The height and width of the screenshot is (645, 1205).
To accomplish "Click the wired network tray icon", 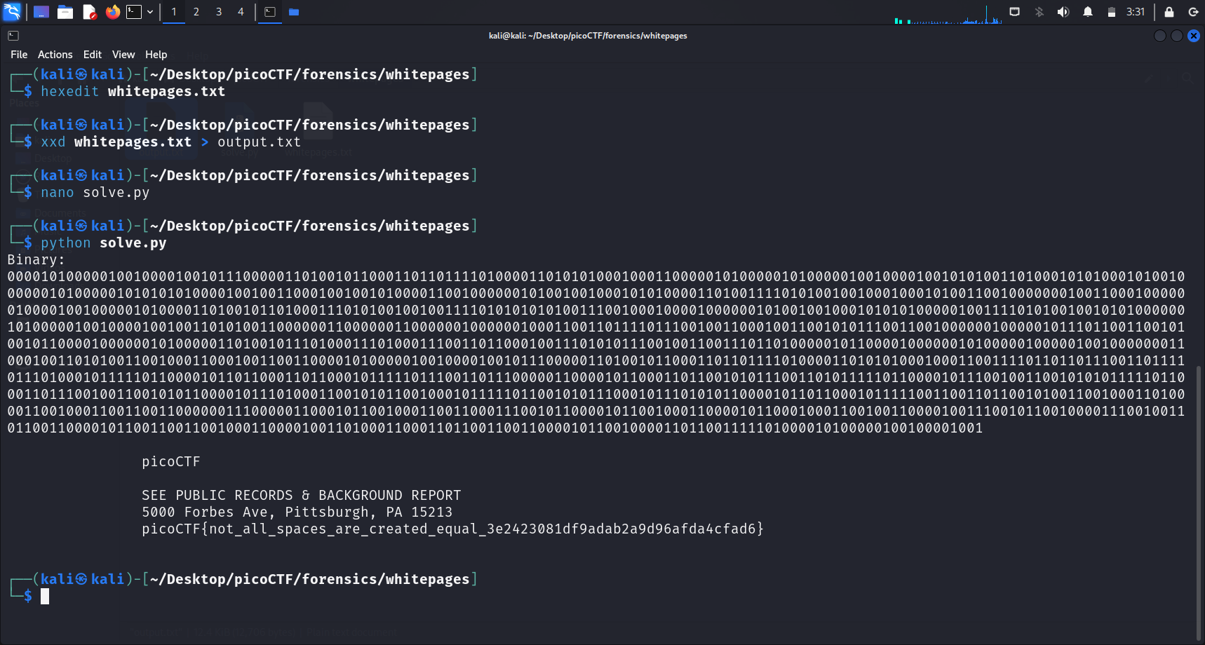I will click(1014, 12).
